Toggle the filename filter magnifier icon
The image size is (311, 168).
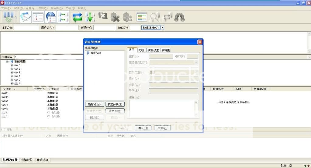(x=154, y=17)
